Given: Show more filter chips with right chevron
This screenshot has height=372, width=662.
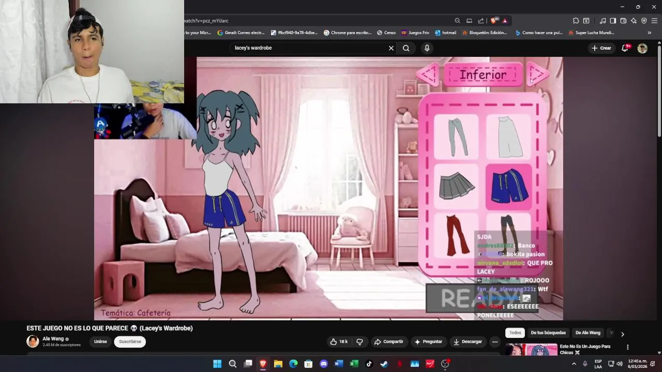Looking at the screenshot, I should click(x=622, y=334).
